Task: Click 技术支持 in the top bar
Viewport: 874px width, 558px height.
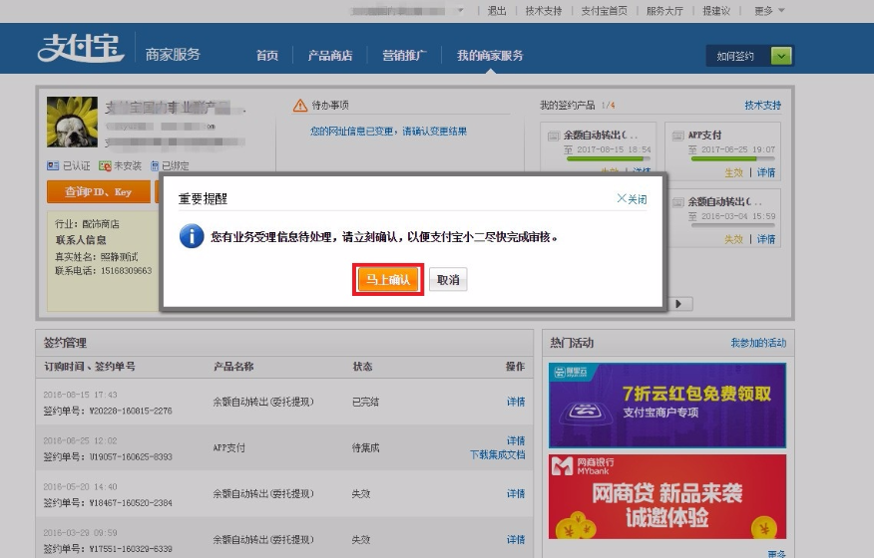Action: pyautogui.click(x=544, y=11)
